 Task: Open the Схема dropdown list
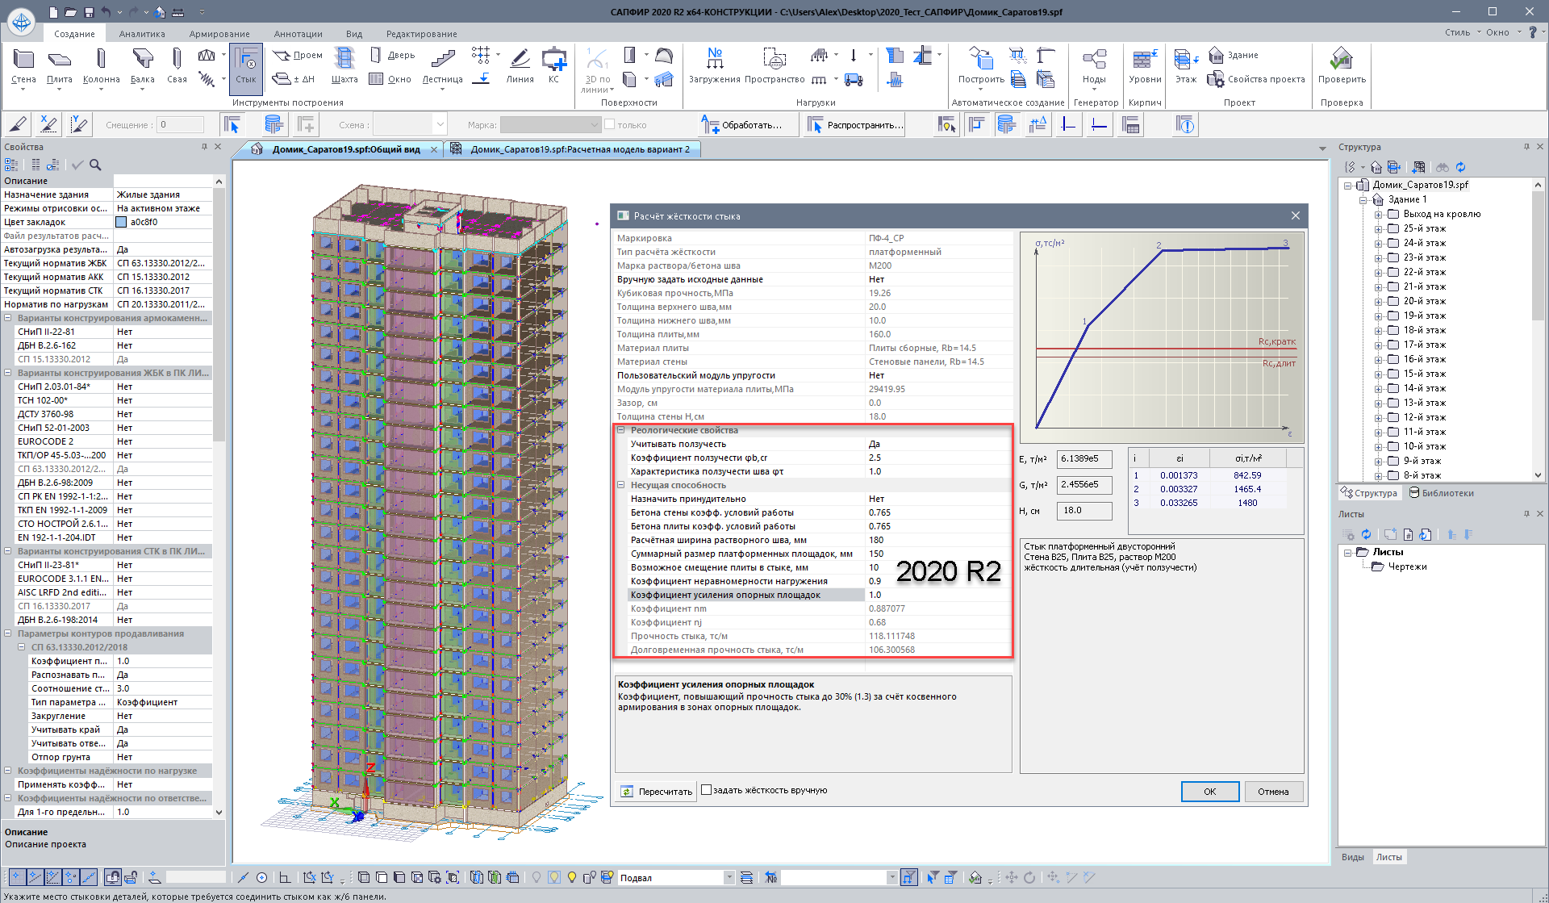[x=440, y=125]
